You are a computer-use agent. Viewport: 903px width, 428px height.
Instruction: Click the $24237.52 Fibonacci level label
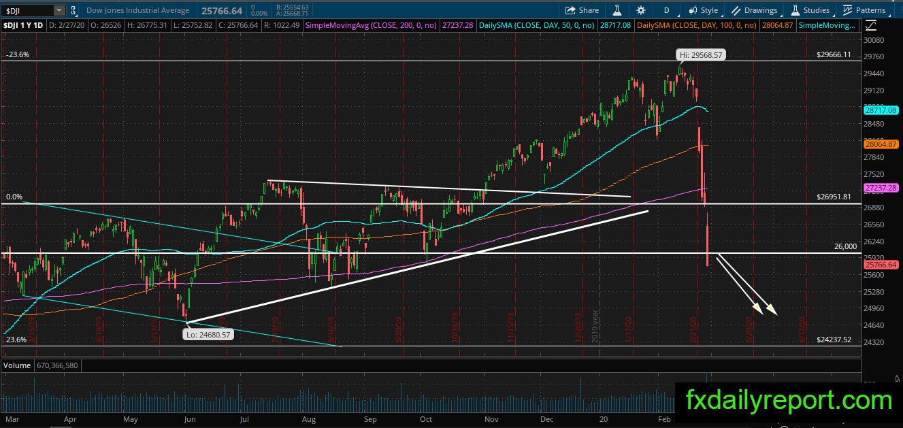[834, 340]
